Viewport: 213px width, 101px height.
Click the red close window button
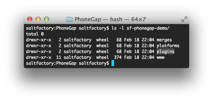point(30,19)
